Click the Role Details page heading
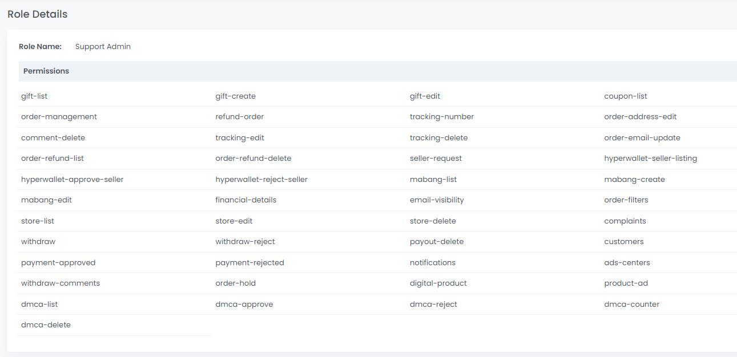 coord(38,14)
